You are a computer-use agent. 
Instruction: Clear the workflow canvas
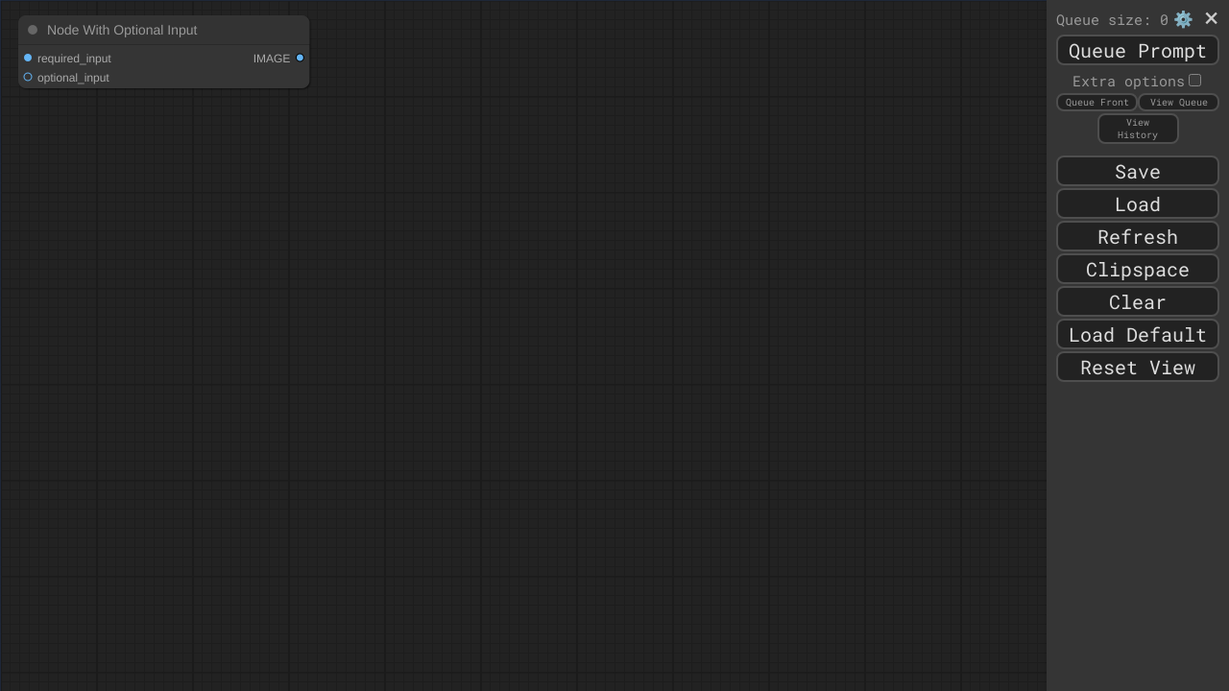1138,301
